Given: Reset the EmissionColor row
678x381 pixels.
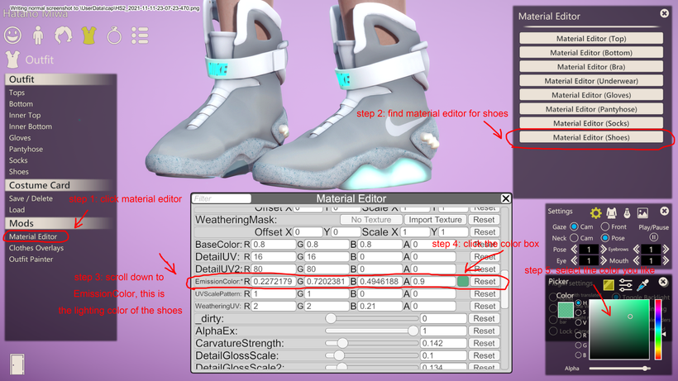Looking at the screenshot, I should (x=485, y=281).
